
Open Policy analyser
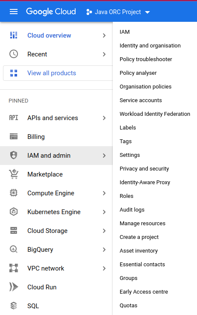coord(138,73)
